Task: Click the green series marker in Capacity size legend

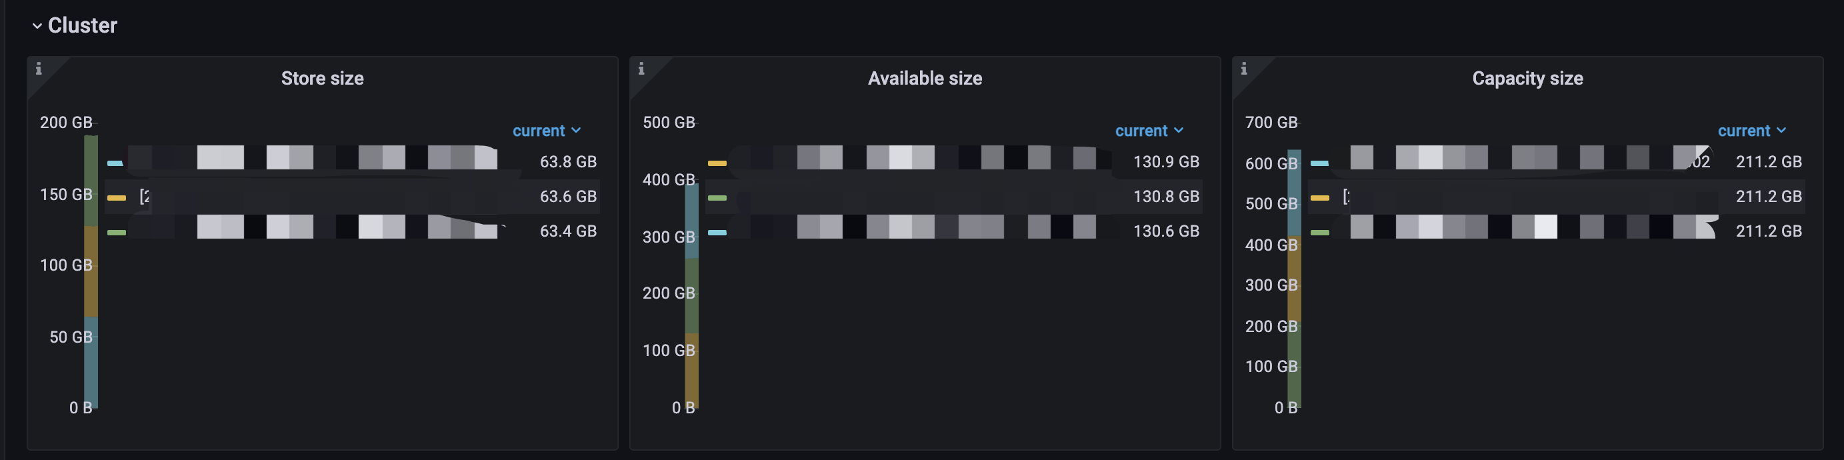Action: click(x=1319, y=233)
